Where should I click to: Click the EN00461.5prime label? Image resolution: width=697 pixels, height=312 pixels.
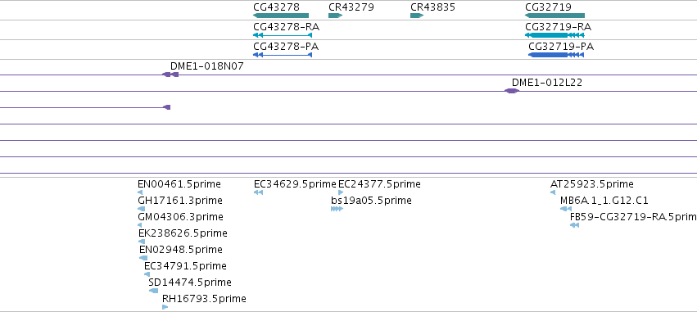179,184
